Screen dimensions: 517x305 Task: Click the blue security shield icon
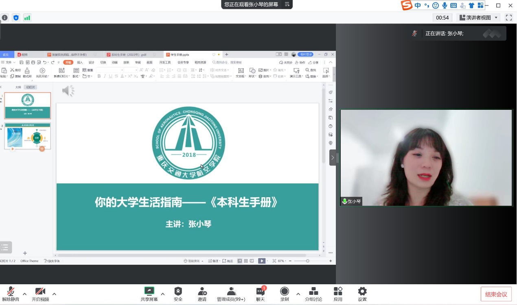click(16, 17)
